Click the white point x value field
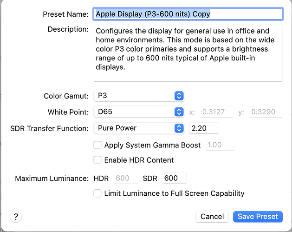The height and width of the screenshot is (232, 292). pos(217,112)
